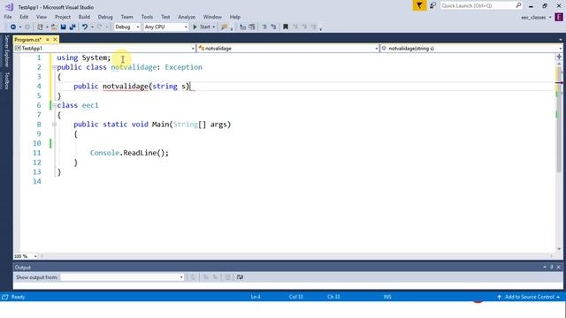Open the Team menu
566x318 pixels.
[126, 17]
